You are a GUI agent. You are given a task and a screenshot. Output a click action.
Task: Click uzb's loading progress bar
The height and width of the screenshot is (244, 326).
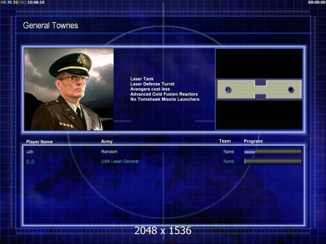point(273,152)
